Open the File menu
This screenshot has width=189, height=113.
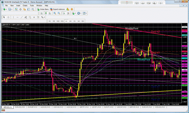point(6,6)
